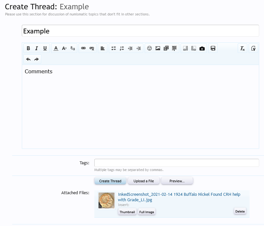
Task: Click the Upload a File button
Action: tap(144, 181)
